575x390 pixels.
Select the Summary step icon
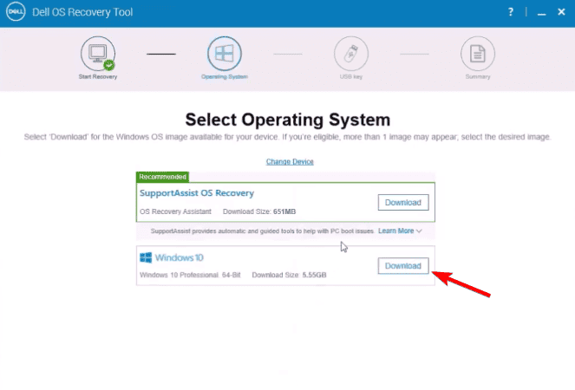coord(478,54)
